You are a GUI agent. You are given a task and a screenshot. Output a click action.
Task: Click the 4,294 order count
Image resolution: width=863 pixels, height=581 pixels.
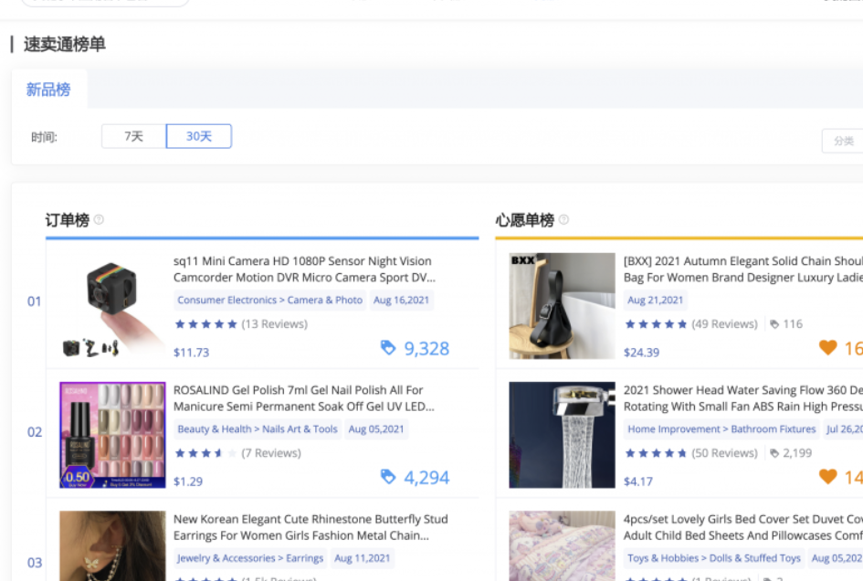(426, 478)
